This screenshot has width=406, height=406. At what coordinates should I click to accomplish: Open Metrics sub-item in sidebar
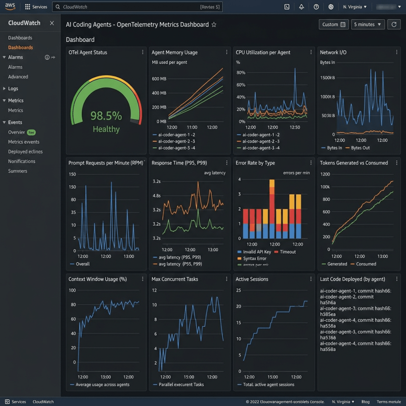coord(15,110)
